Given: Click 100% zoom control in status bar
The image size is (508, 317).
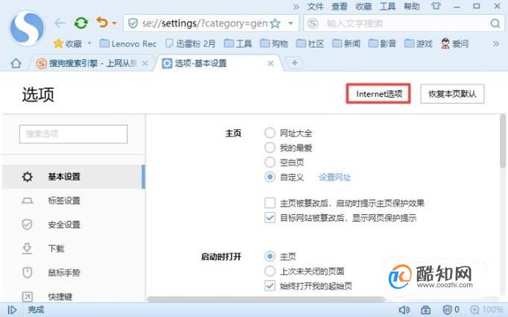Looking at the screenshot, I should pos(486,310).
